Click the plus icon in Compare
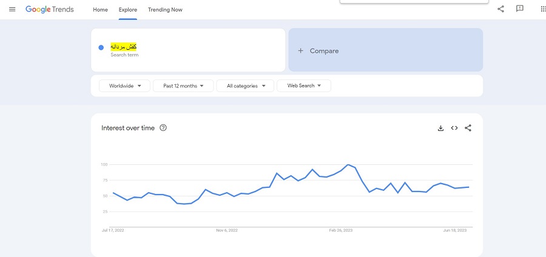 (300, 51)
